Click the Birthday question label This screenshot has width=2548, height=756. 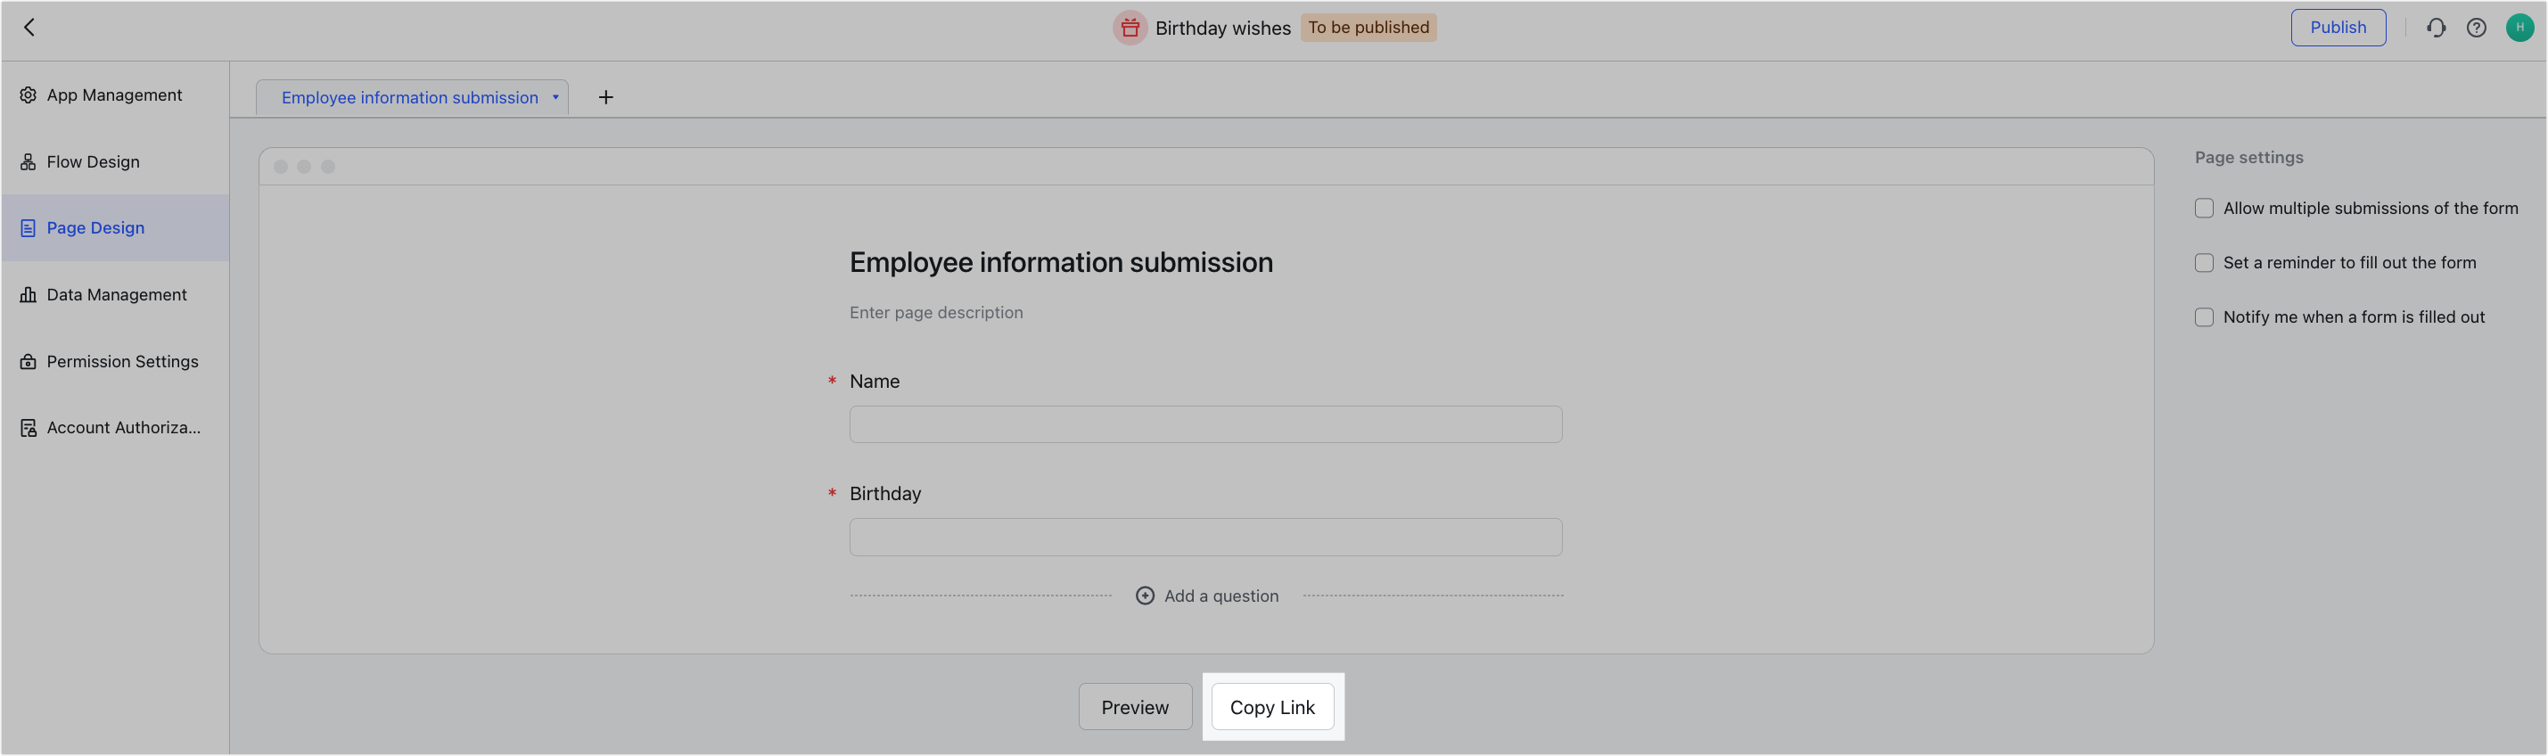tap(885, 493)
